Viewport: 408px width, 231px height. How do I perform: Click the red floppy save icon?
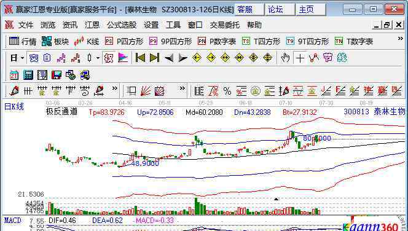pyautogui.click(x=56, y=75)
